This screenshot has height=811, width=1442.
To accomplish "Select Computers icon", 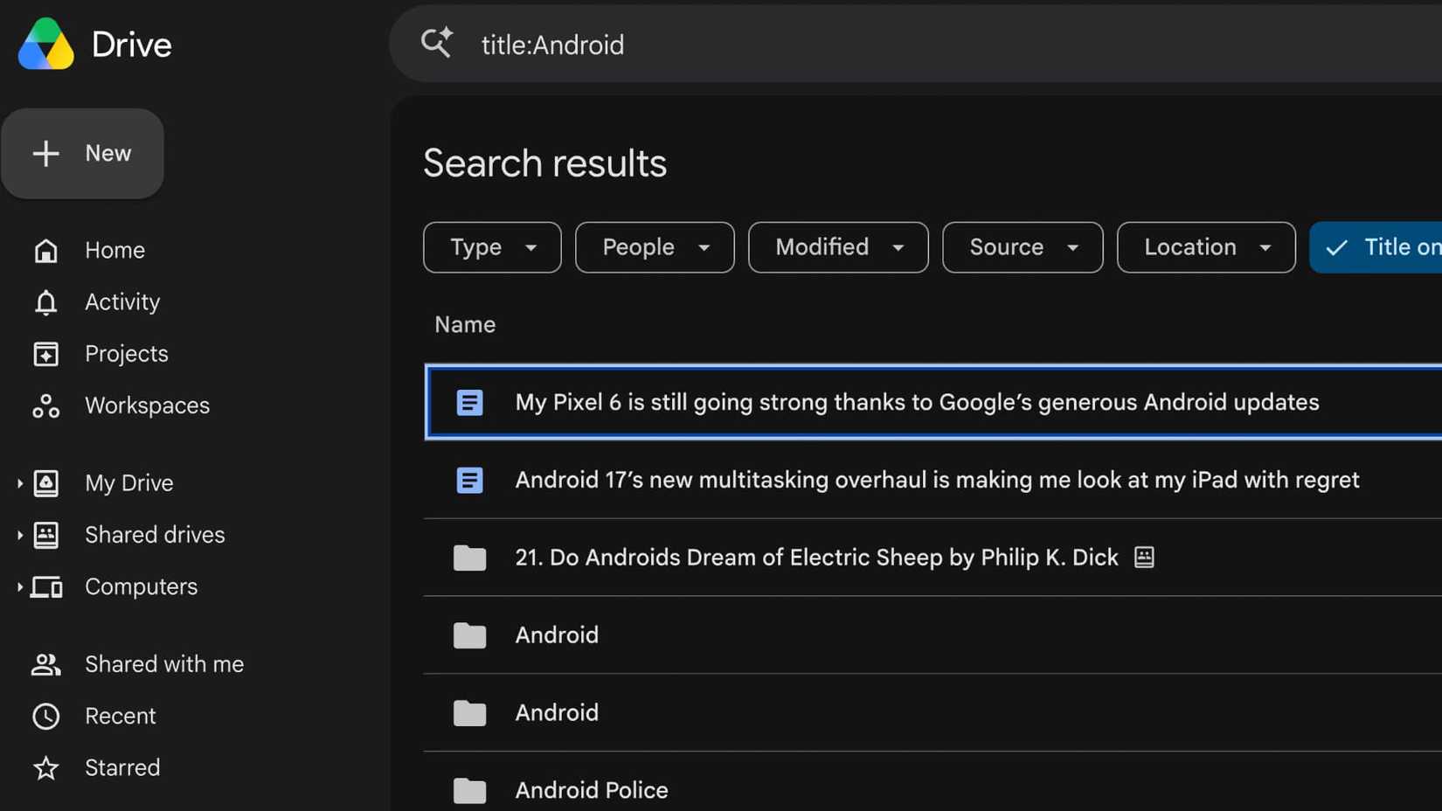I will pos(45,587).
